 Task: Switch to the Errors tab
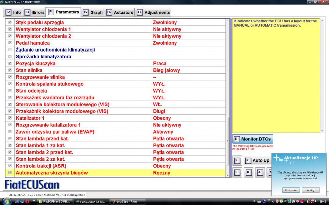[x=35, y=13]
